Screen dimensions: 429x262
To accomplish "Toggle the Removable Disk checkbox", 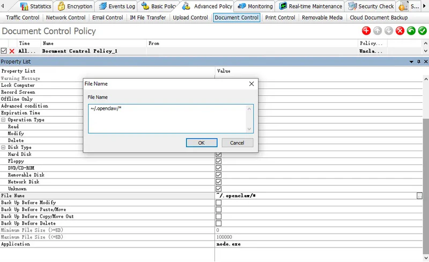I will 218,175.
